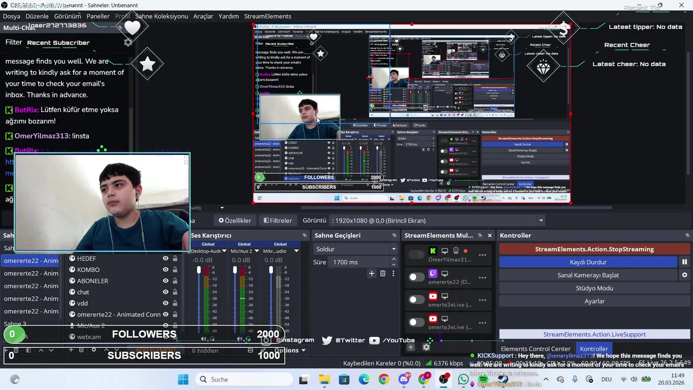Add a new multistream output

click(x=410, y=347)
